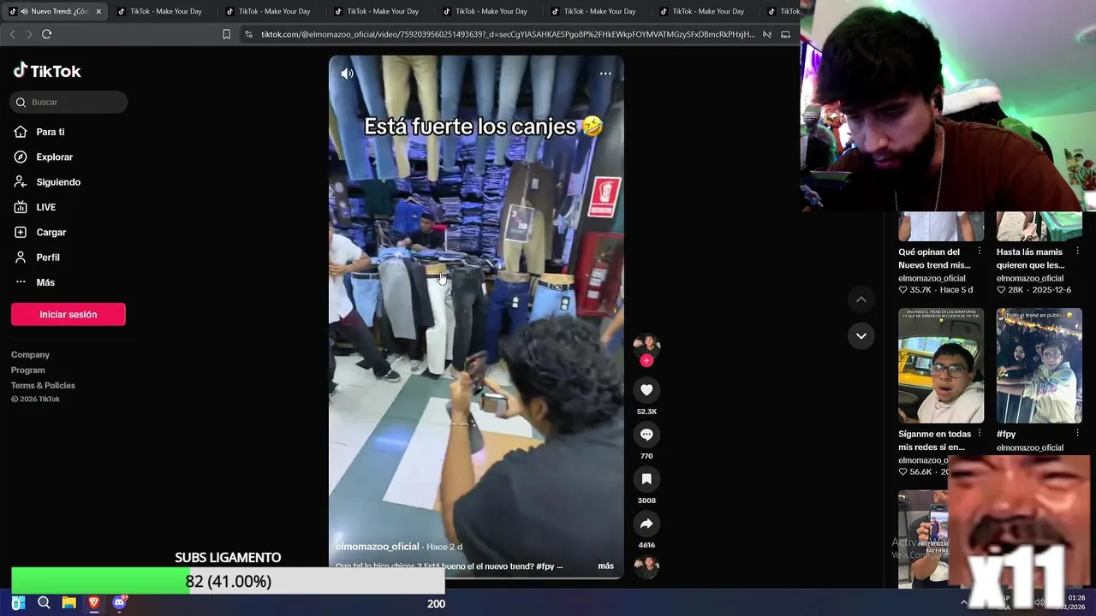This screenshot has width=1096, height=616.
Task: Open the three-dot video options menu
Action: coord(605,74)
